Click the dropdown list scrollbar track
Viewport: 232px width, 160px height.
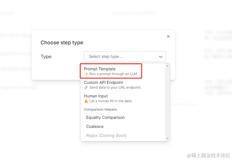coord(167,102)
